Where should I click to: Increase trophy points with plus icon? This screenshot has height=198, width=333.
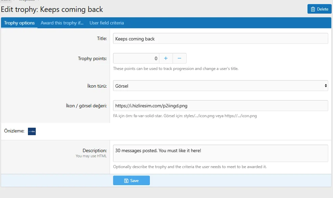tap(166, 58)
